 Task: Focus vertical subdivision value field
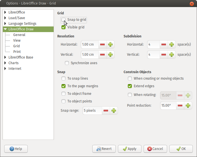click(x=154, y=55)
